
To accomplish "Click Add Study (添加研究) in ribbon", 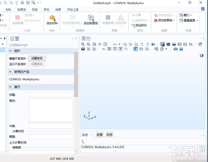I will click(139, 25).
